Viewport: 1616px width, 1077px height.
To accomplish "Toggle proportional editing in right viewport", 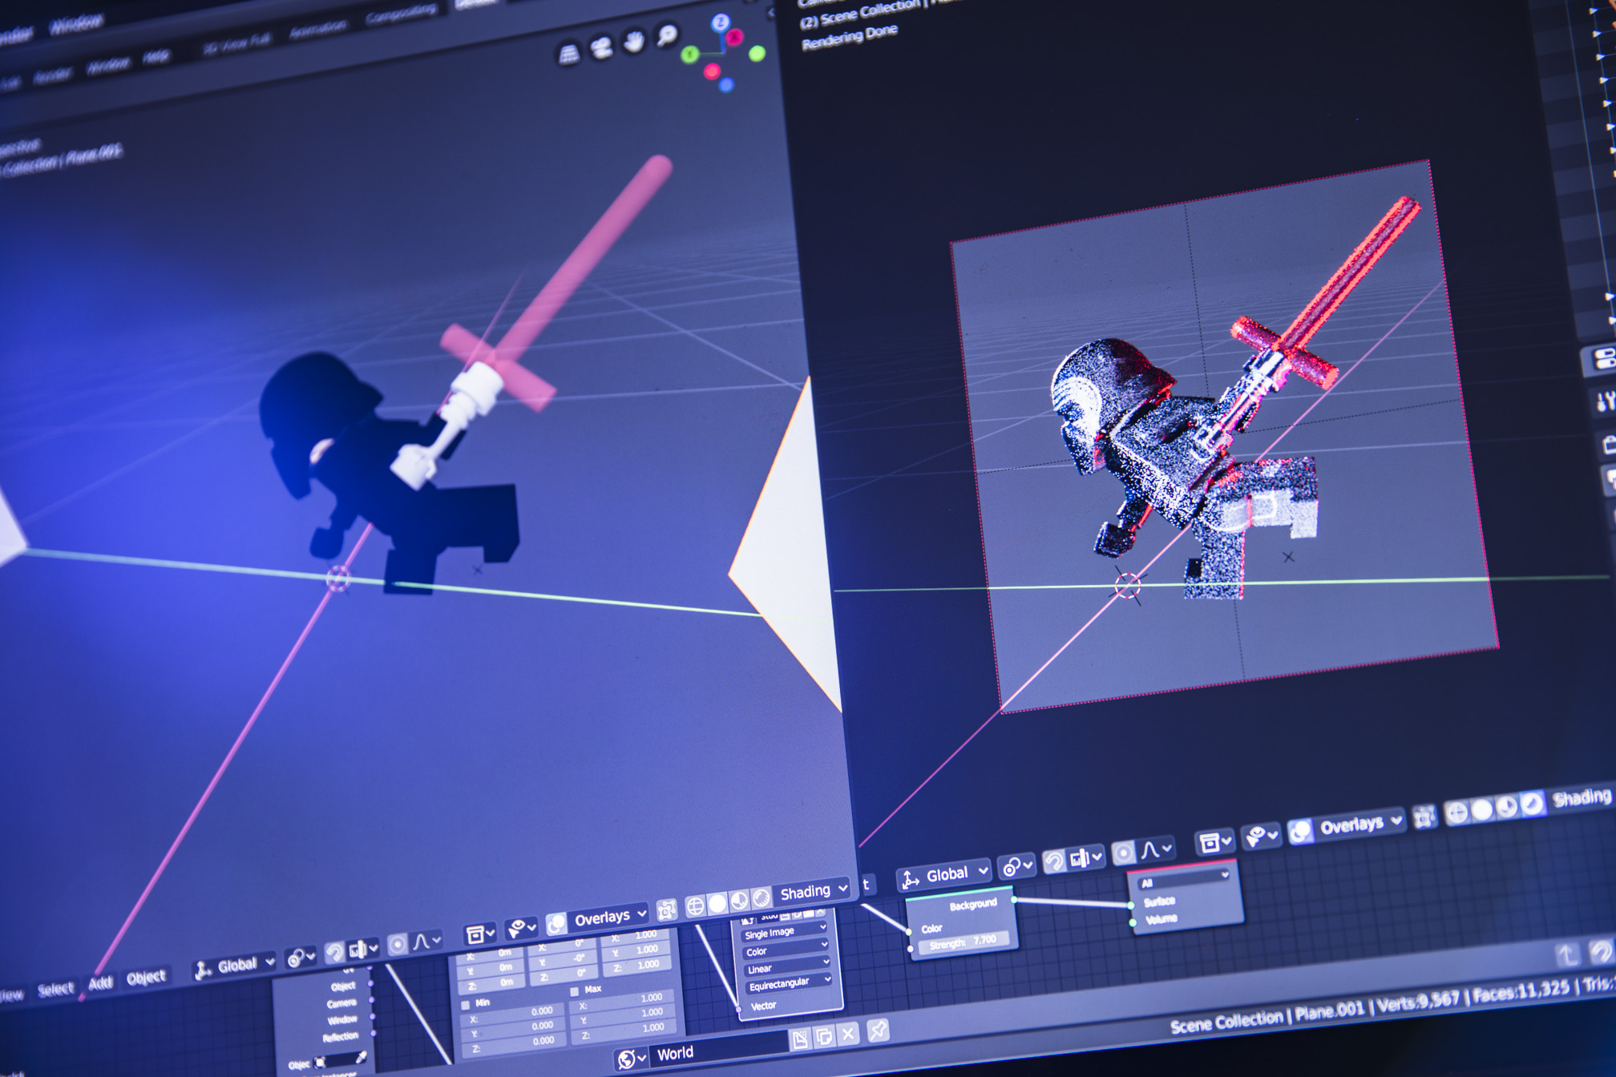I will pos(1123,853).
